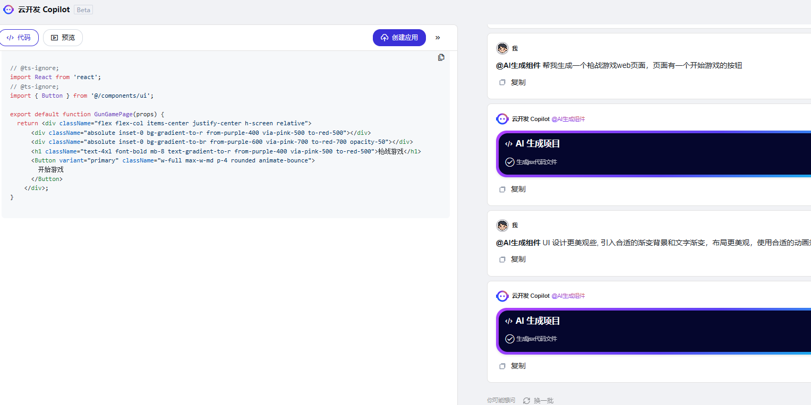This screenshot has width=811, height=405.
Task: Switch to the 代码 tab
Action: coord(19,38)
